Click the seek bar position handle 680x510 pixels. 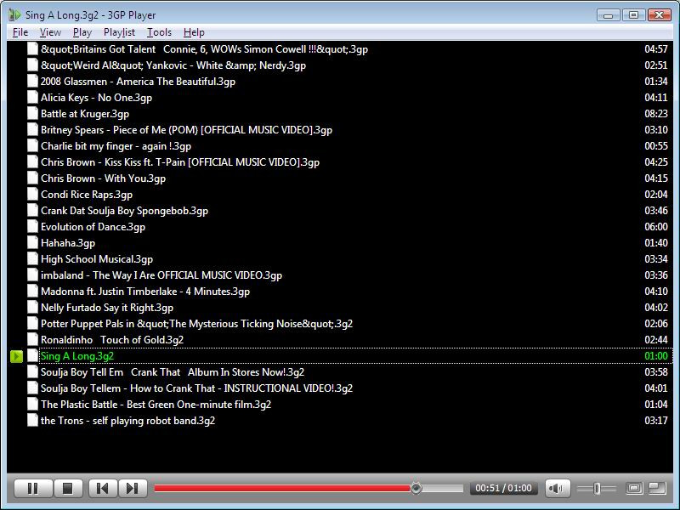(x=416, y=488)
